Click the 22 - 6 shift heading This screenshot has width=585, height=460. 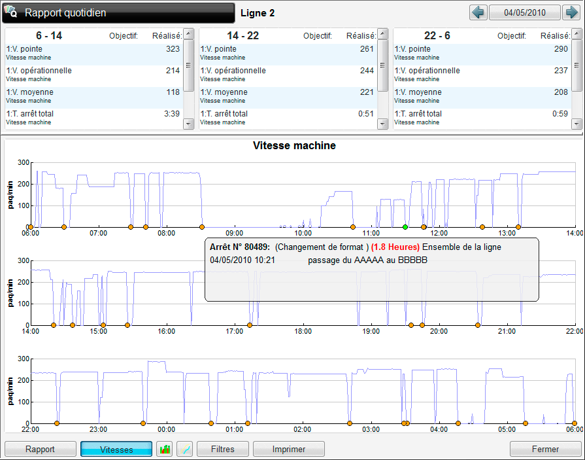(437, 35)
